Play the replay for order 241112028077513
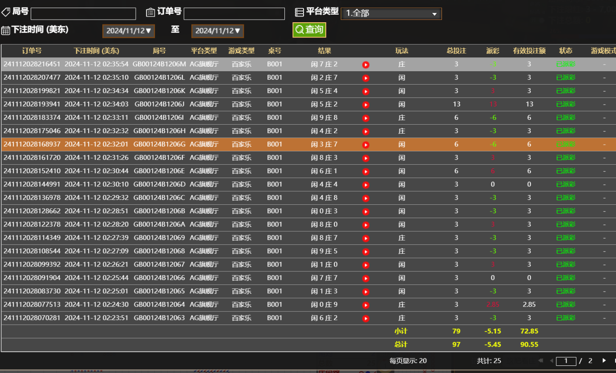Image resolution: width=616 pixels, height=373 pixels. pyautogui.click(x=365, y=304)
